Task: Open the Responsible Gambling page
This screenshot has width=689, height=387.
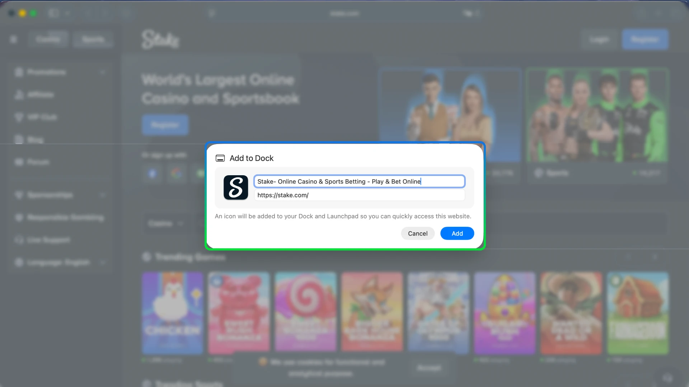Action: pyautogui.click(x=19, y=218)
